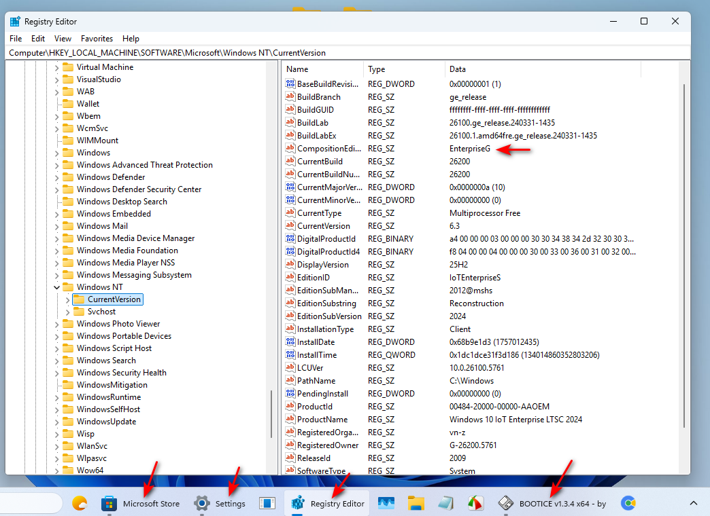This screenshot has height=516, width=710.
Task: Collapse the Windows NT tree node
Action: [56, 287]
